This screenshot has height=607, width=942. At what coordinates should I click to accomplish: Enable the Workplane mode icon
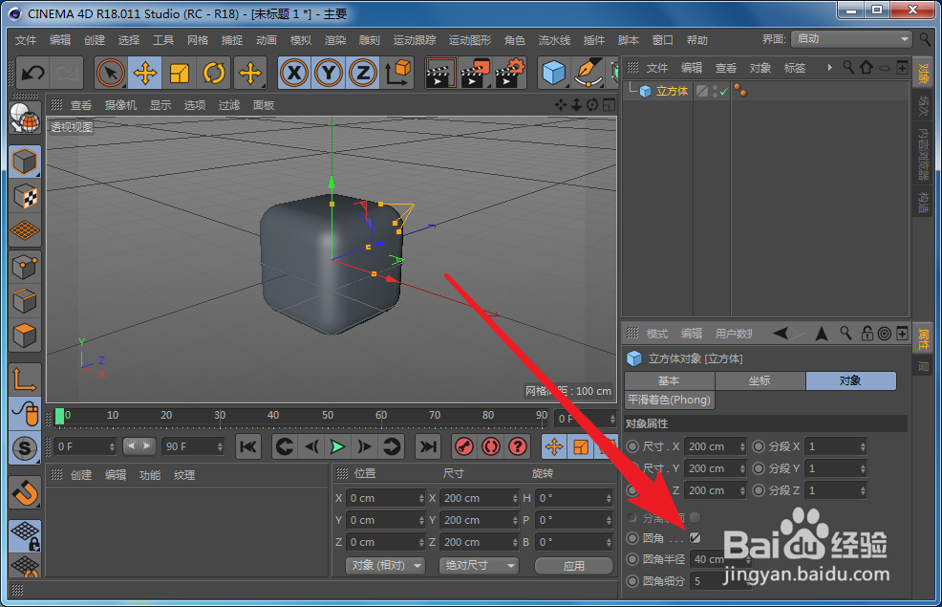[x=25, y=230]
